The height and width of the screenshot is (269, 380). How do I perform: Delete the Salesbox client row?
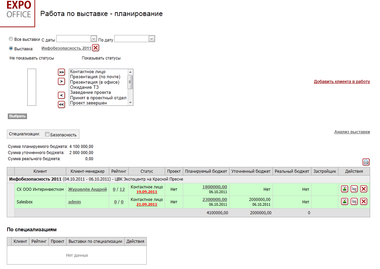364,202
